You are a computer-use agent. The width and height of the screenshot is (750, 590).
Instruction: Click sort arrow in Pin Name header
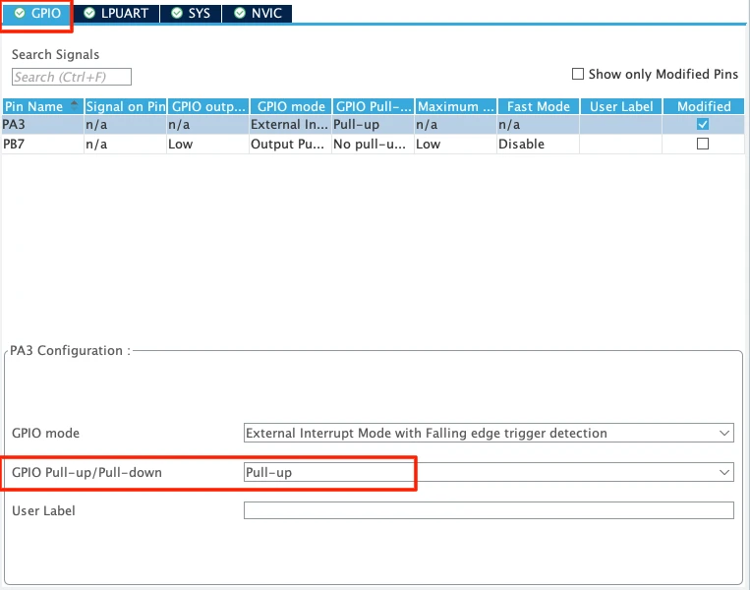tap(75, 104)
